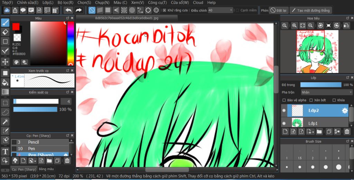The width and height of the screenshot is (354, 180).
Task: Select the rectangular Selection tool
Action: pos(5,103)
